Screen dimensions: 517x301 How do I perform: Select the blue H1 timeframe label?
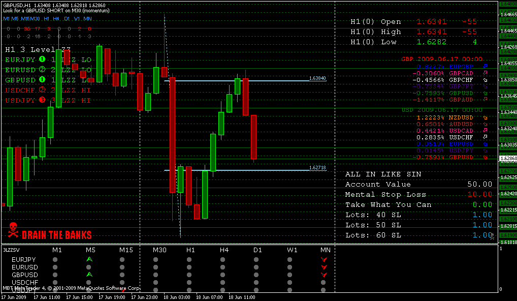tap(47, 19)
